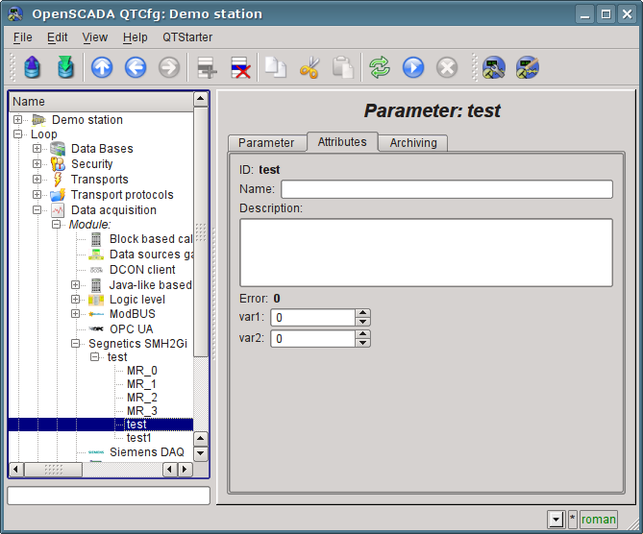Refresh the page with the green arrows icon
643x534 pixels.
(x=380, y=67)
